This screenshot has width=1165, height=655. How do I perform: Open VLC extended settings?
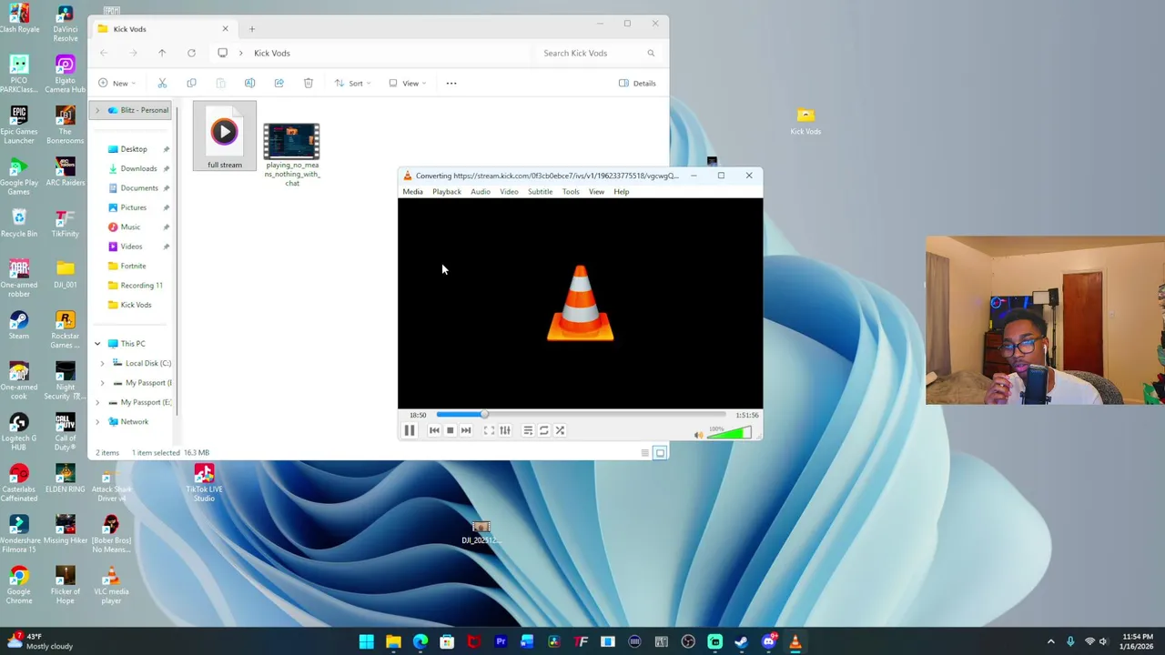(505, 430)
